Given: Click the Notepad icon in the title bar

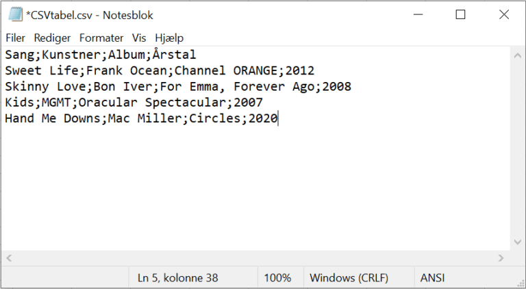Looking at the screenshot, I should [15, 15].
